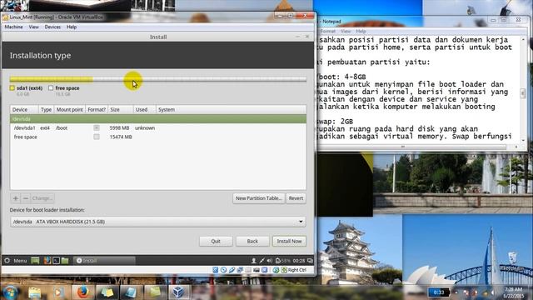Screen dimensions: 533x300
Task: Select the VirtualBox cube taskbar icon
Action: point(178,292)
